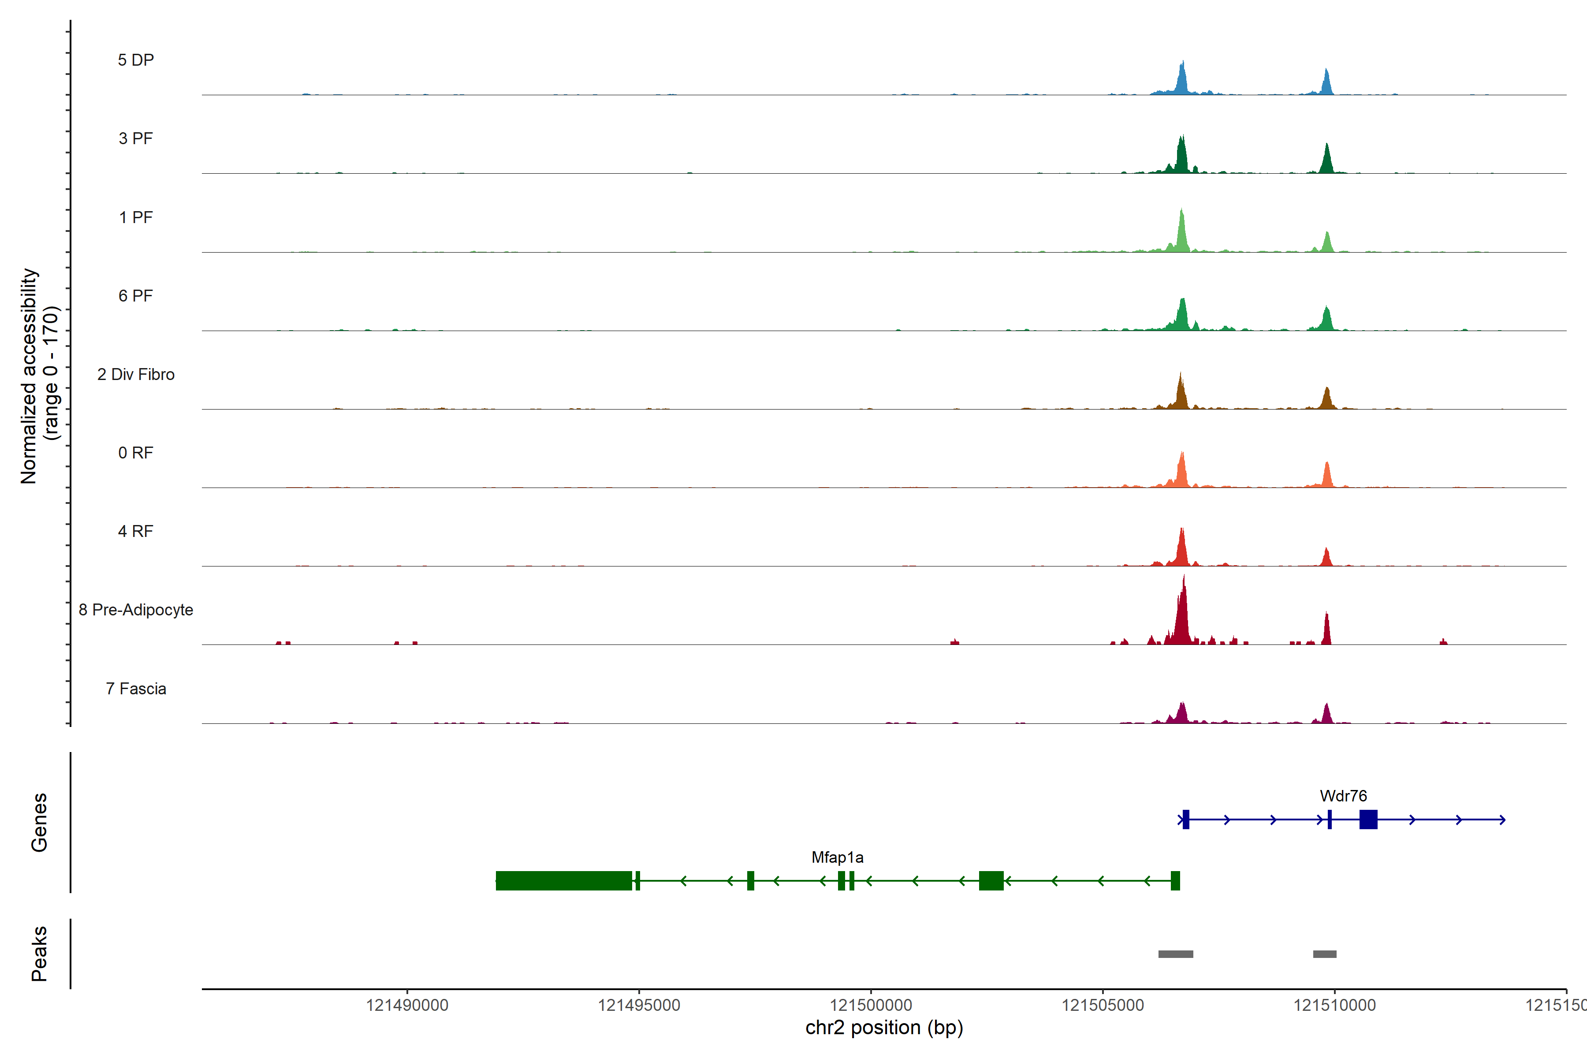Click the 7 Fascia track label
This screenshot has height=1058, width=1587.
(x=136, y=688)
